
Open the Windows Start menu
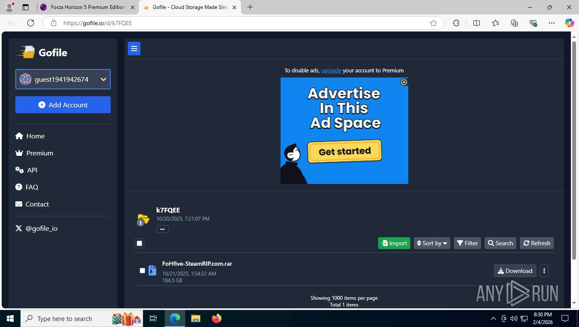10,318
